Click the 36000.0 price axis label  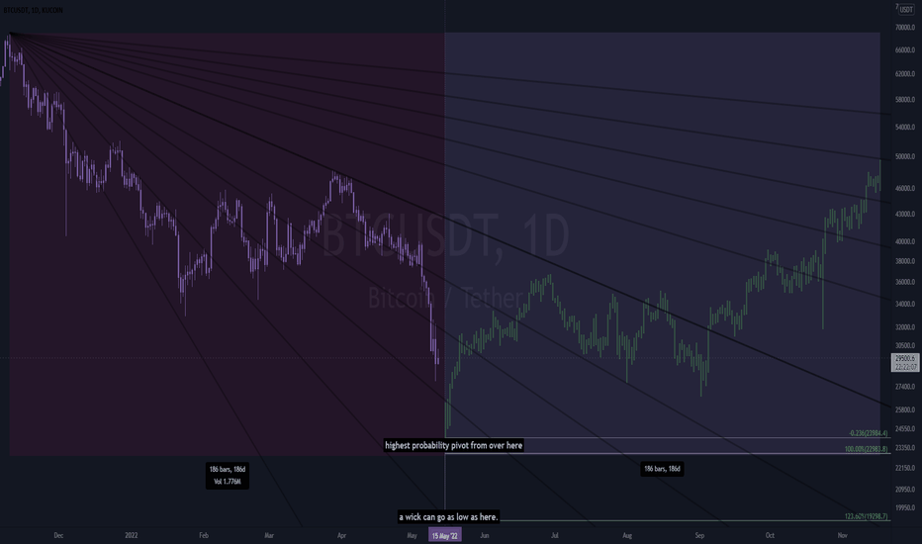pos(905,282)
